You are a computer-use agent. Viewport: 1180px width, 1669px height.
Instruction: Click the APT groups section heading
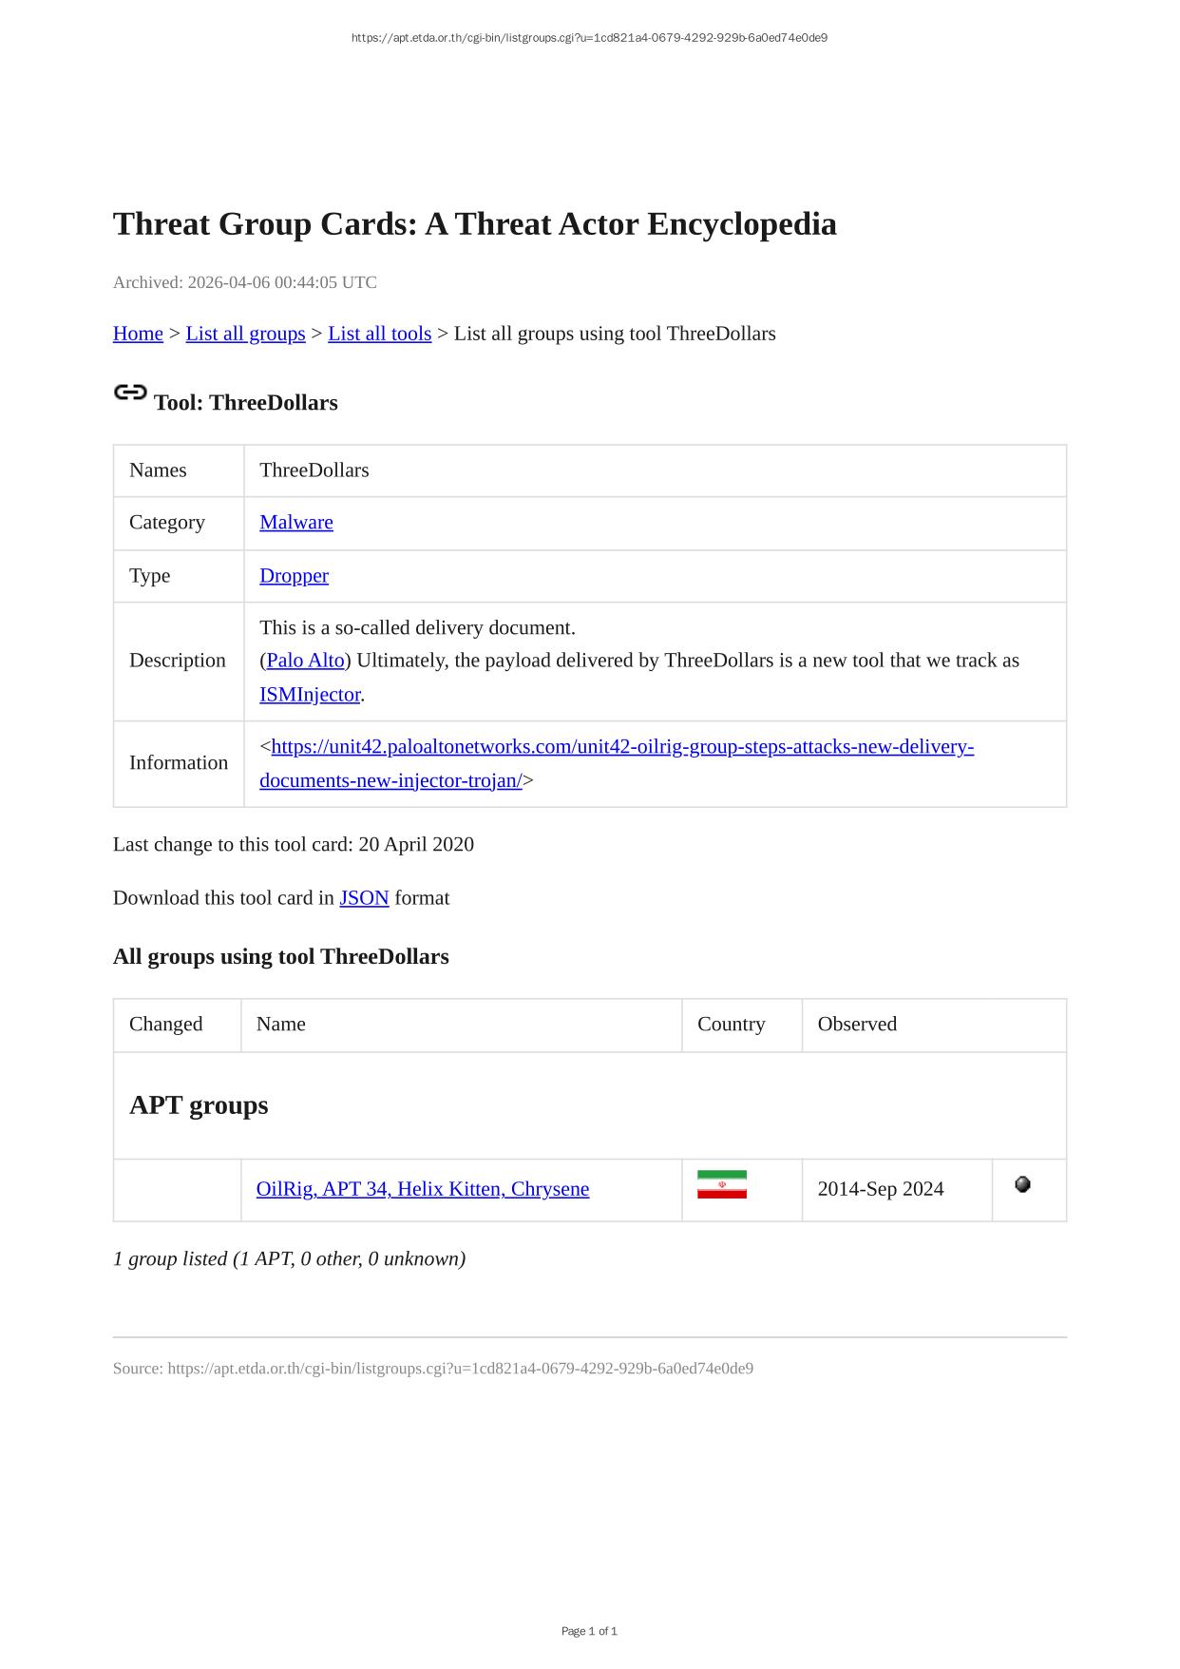coord(199,1105)
